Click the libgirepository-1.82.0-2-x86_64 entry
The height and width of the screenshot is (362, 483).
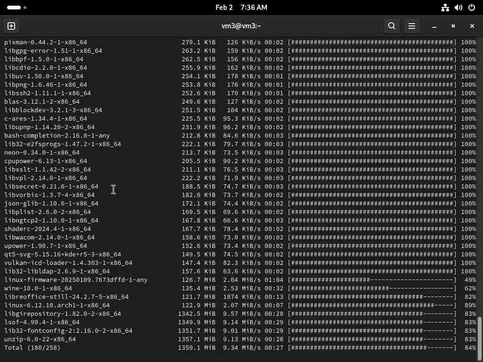(x=63, y=313)
